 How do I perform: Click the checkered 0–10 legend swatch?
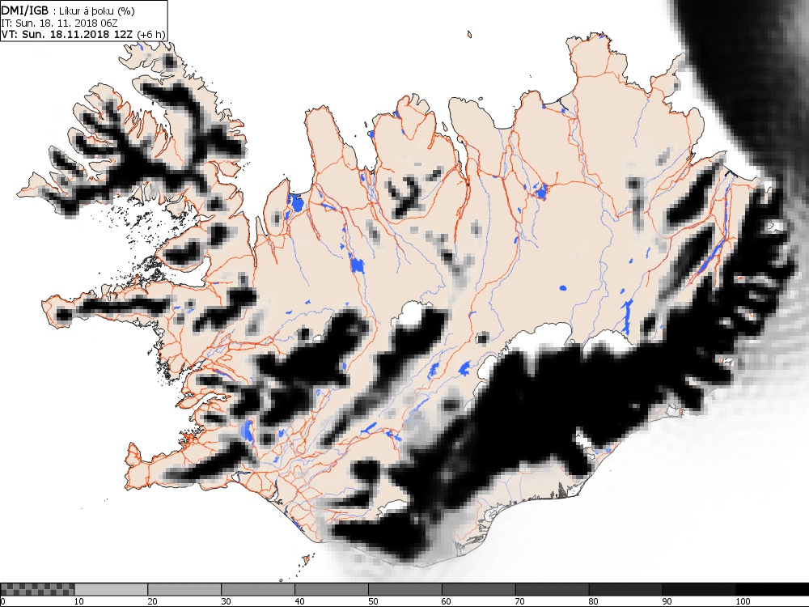38,589
